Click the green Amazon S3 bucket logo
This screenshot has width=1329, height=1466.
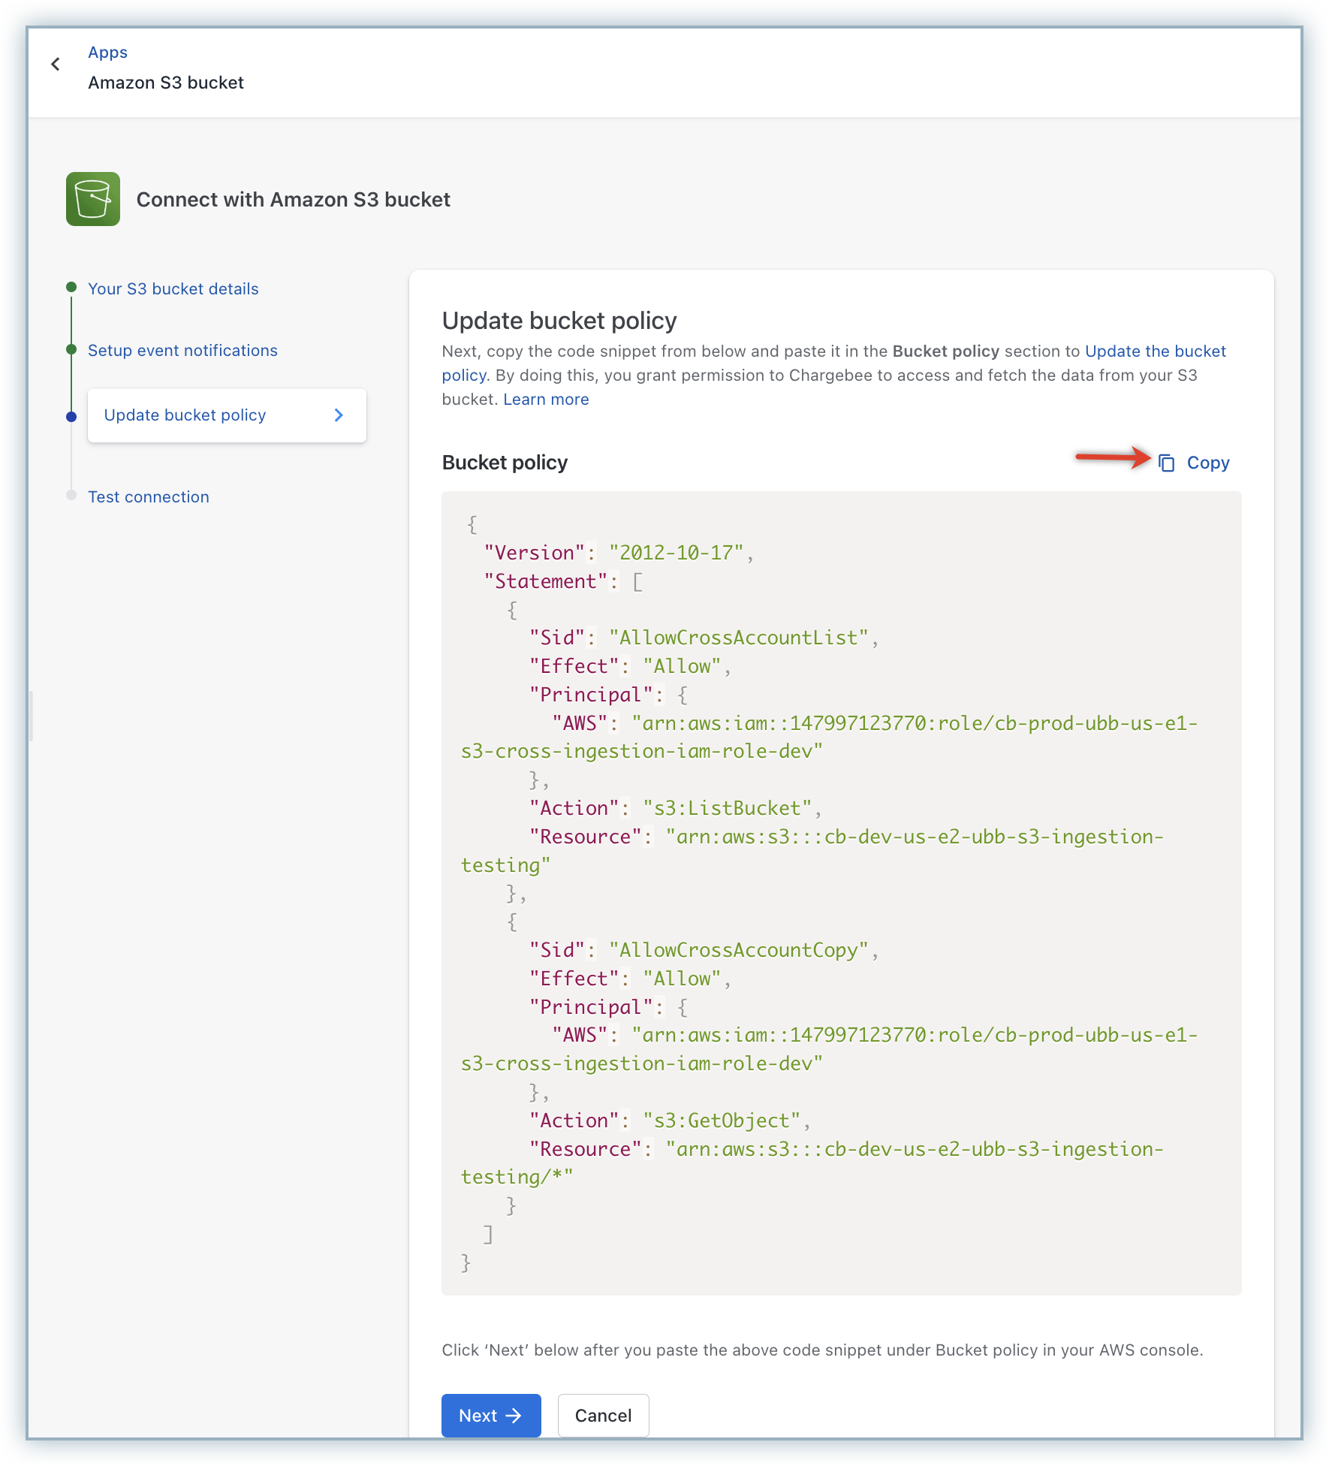click(x=93, y=199)
